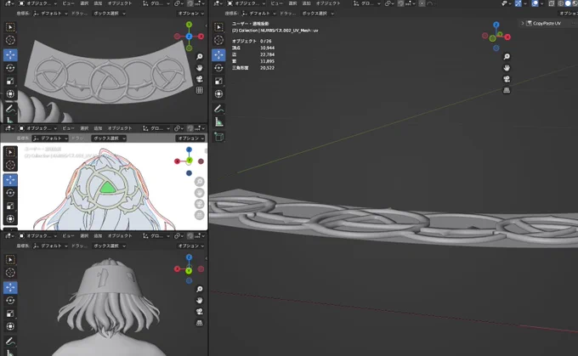
Task: Click the orthographic grid icon in top-left viewport
Action: coord(200,90)
